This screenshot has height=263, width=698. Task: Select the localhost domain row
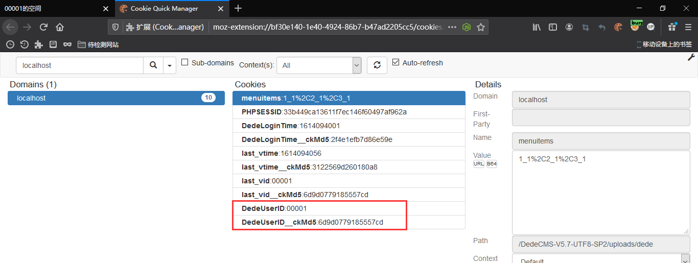click(x=116, y=98)
